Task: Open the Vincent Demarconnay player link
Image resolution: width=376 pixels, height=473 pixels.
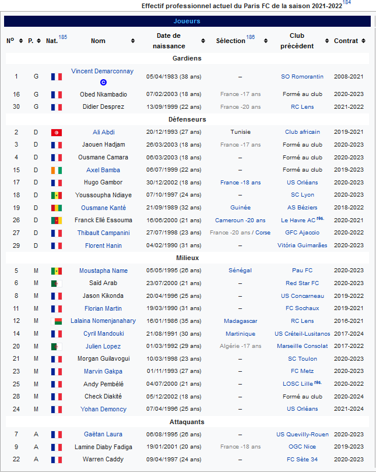Action: pos(102,72)
